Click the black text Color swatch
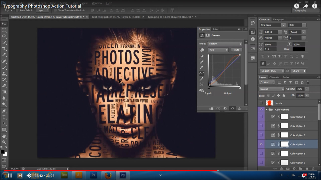The image size is (321, 180). click(298, 49)
